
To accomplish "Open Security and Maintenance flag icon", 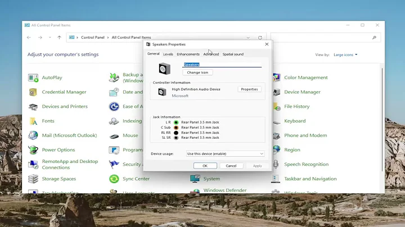I will click(x=114, y=164).
